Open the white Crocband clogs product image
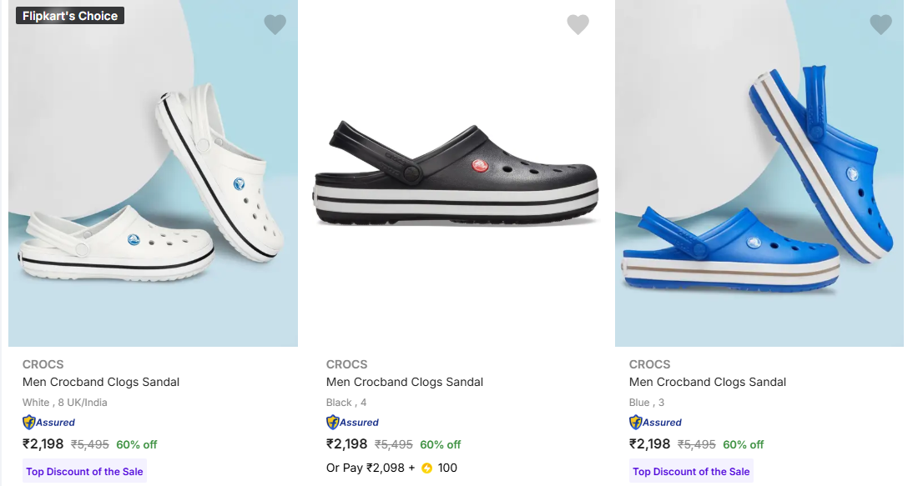913x486 pixels. [153, 183]
